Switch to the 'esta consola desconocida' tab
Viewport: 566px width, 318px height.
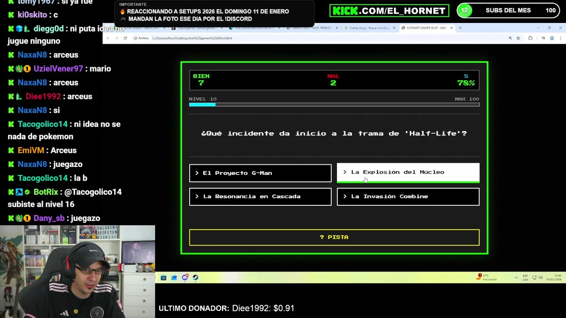click(254, 28)
